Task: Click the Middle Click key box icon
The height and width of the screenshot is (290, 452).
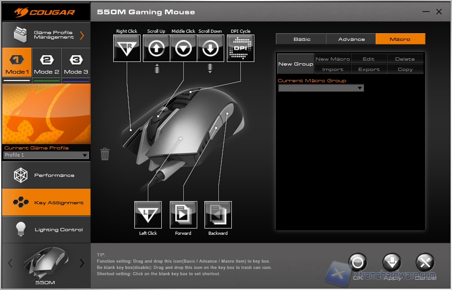Action: point(183,48)
